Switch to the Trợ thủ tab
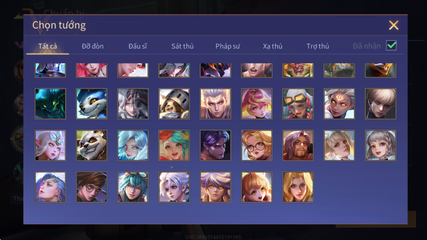The image size is (427, 240). [318, 46]
